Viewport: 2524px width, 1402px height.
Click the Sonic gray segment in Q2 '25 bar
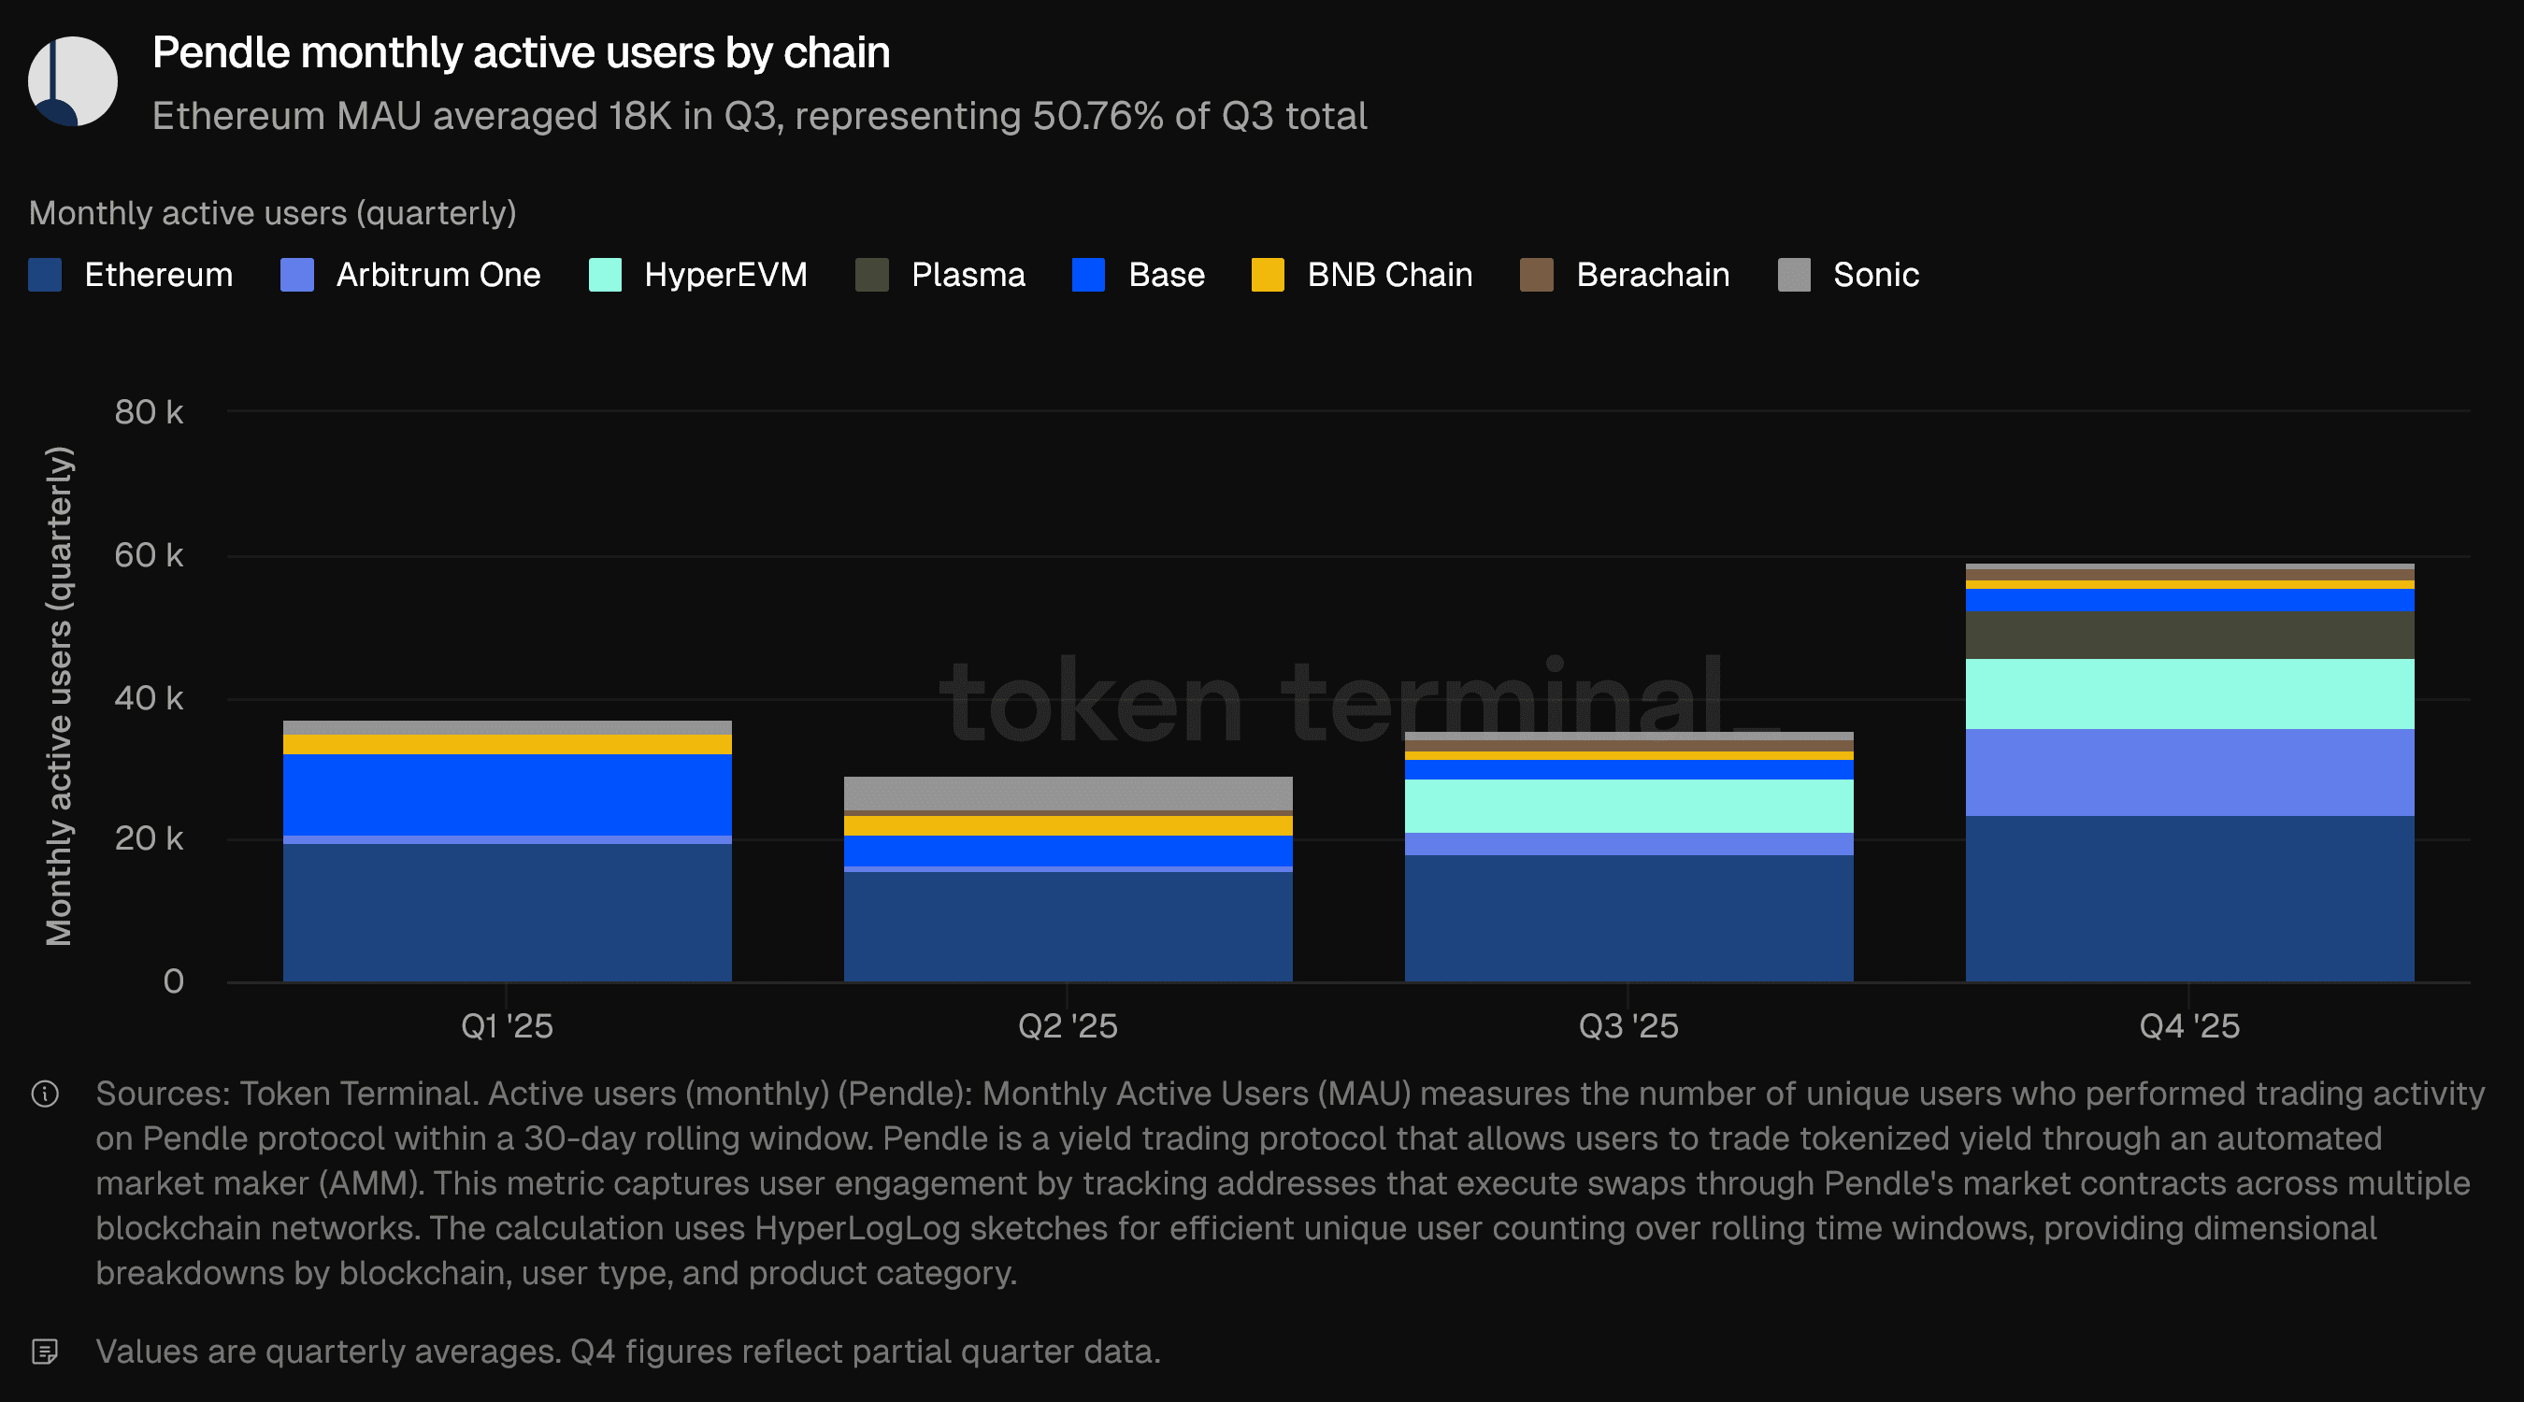pyautogui.click(x=1068, y=793)
